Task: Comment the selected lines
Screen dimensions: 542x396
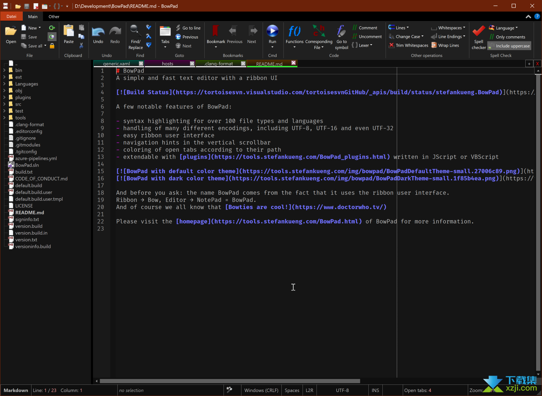Action: coord(364,28)
